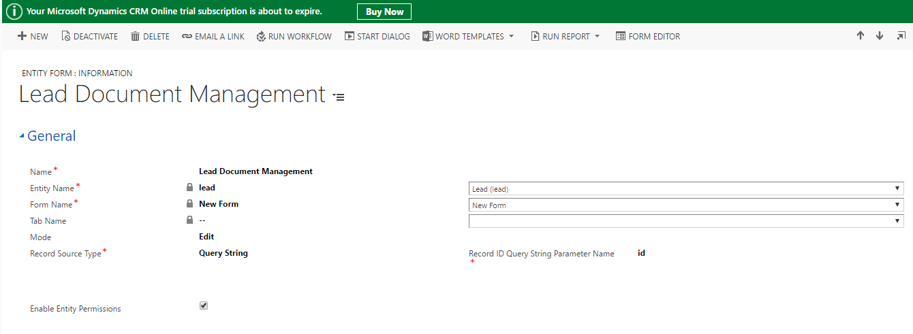Go to next record with down arrow
This screenshot has height=334, width=913.
click(880, 35)
